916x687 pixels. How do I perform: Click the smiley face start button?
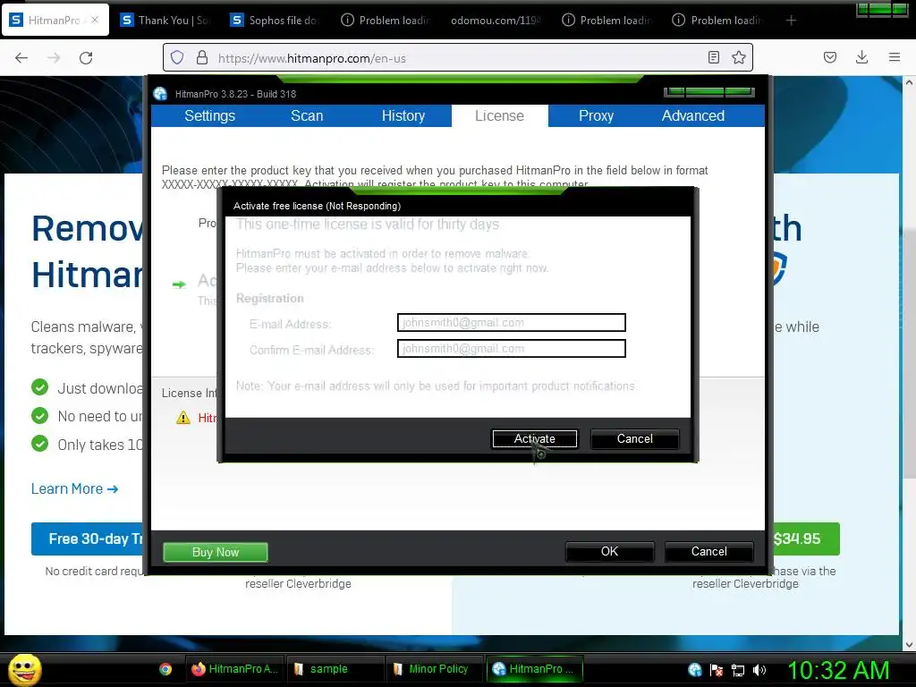pyautogui.click(x=24, y=669)
